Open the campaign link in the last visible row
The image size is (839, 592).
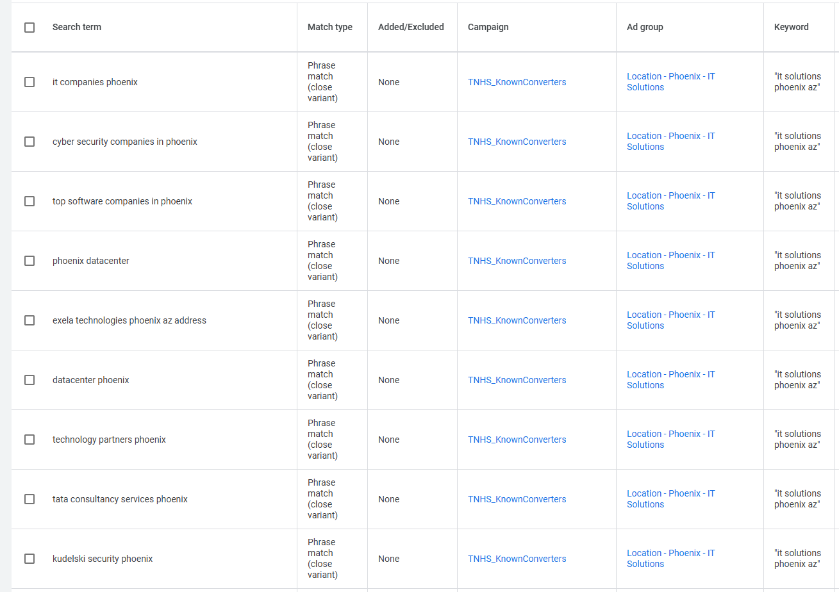(517, 559)
